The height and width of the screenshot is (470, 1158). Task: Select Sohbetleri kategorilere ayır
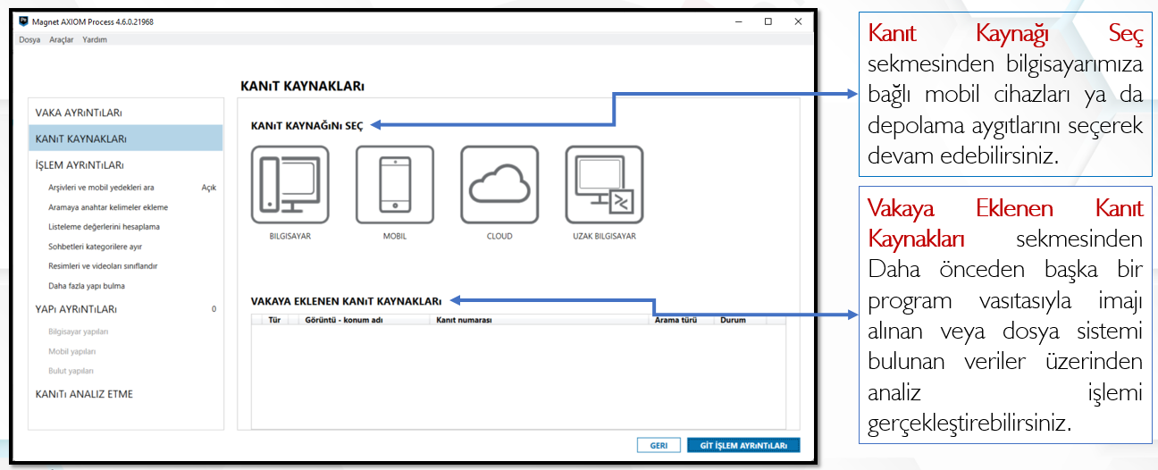tap(95, 247)
